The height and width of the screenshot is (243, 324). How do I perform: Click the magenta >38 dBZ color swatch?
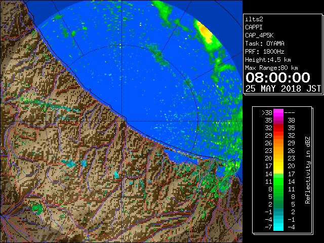pyautogui.click(x=278, y=113)
